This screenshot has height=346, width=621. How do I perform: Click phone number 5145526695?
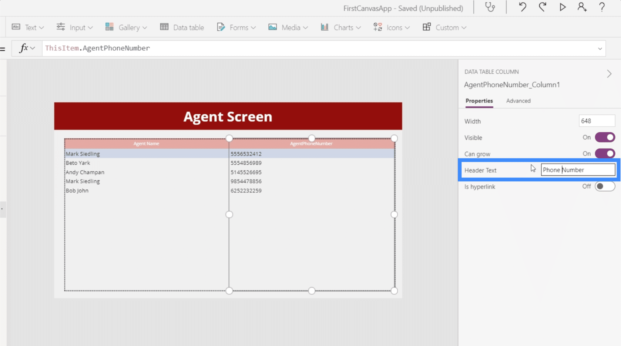246,172
